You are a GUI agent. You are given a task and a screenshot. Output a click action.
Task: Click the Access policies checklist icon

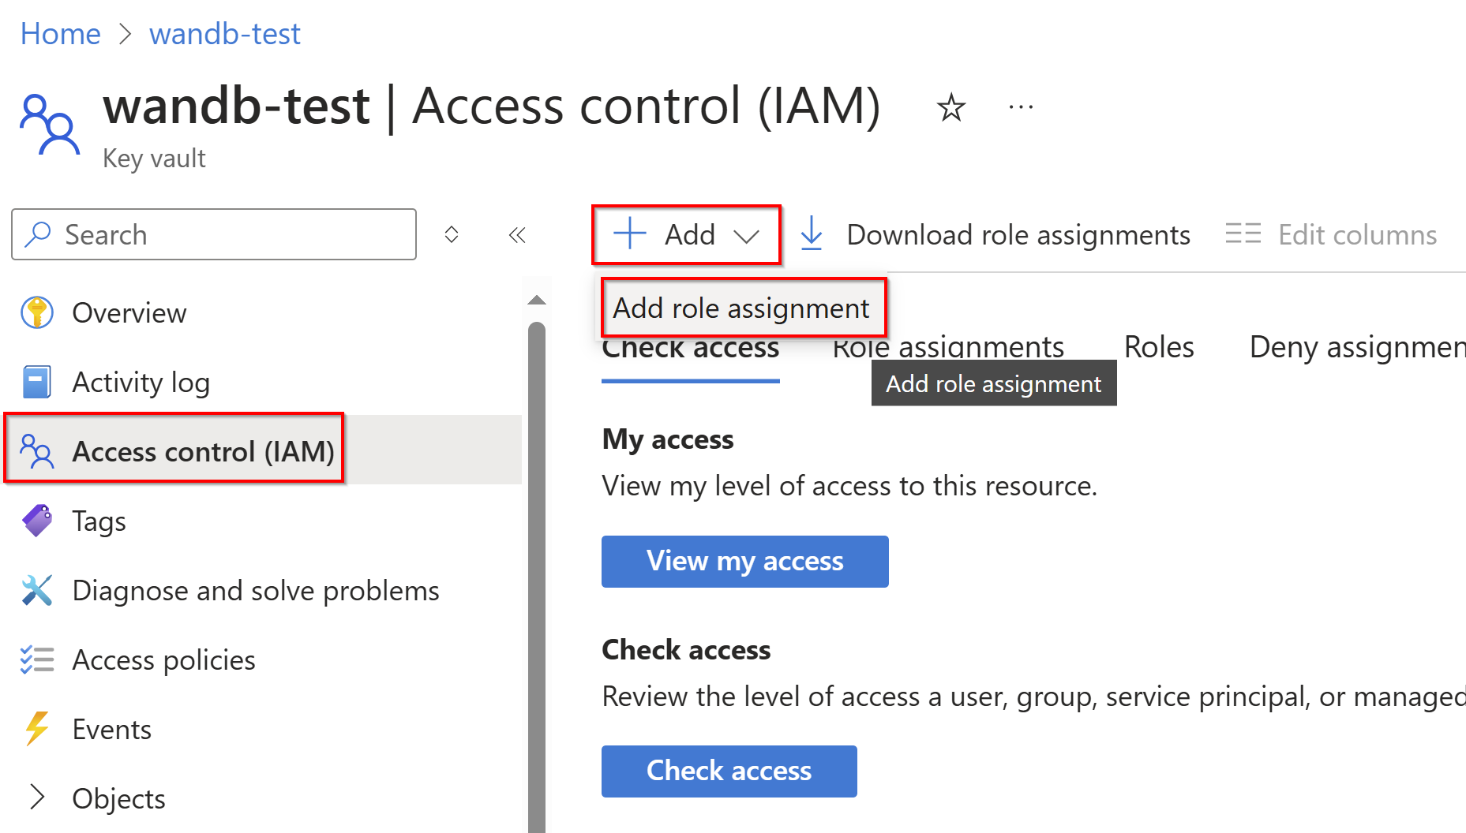[x=37, y=659]
